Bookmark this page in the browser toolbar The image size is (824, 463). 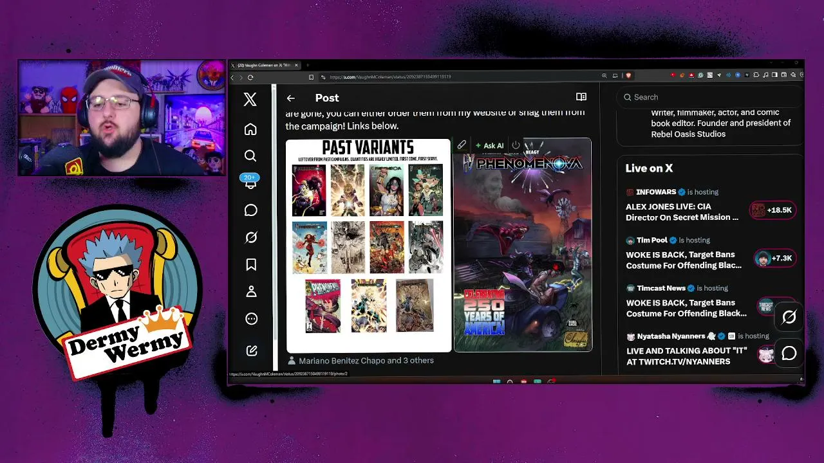point(311,77)
